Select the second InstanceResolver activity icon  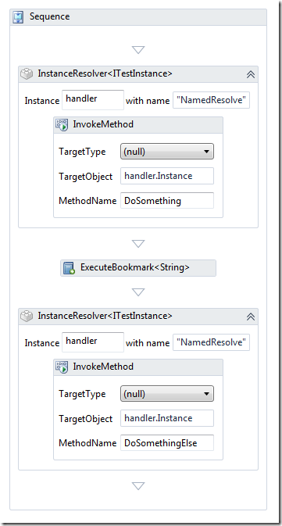tap(27, 316)
